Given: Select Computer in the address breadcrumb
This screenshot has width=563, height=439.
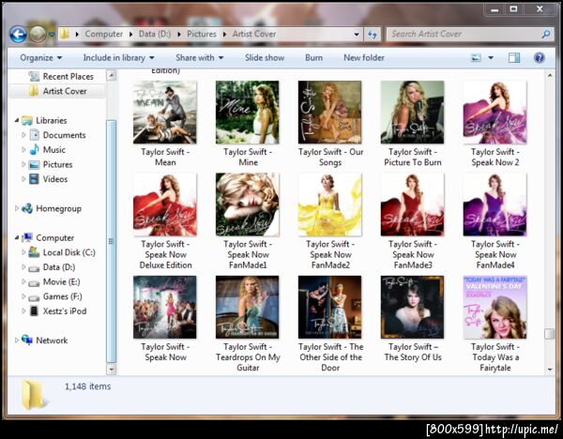Looking at the screenshot, I should 104,34.
